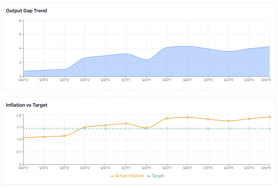Click the Inflation vs Target heading
Image resolution: width=278 pixels, height=188 pixels.
click(27, 105)
